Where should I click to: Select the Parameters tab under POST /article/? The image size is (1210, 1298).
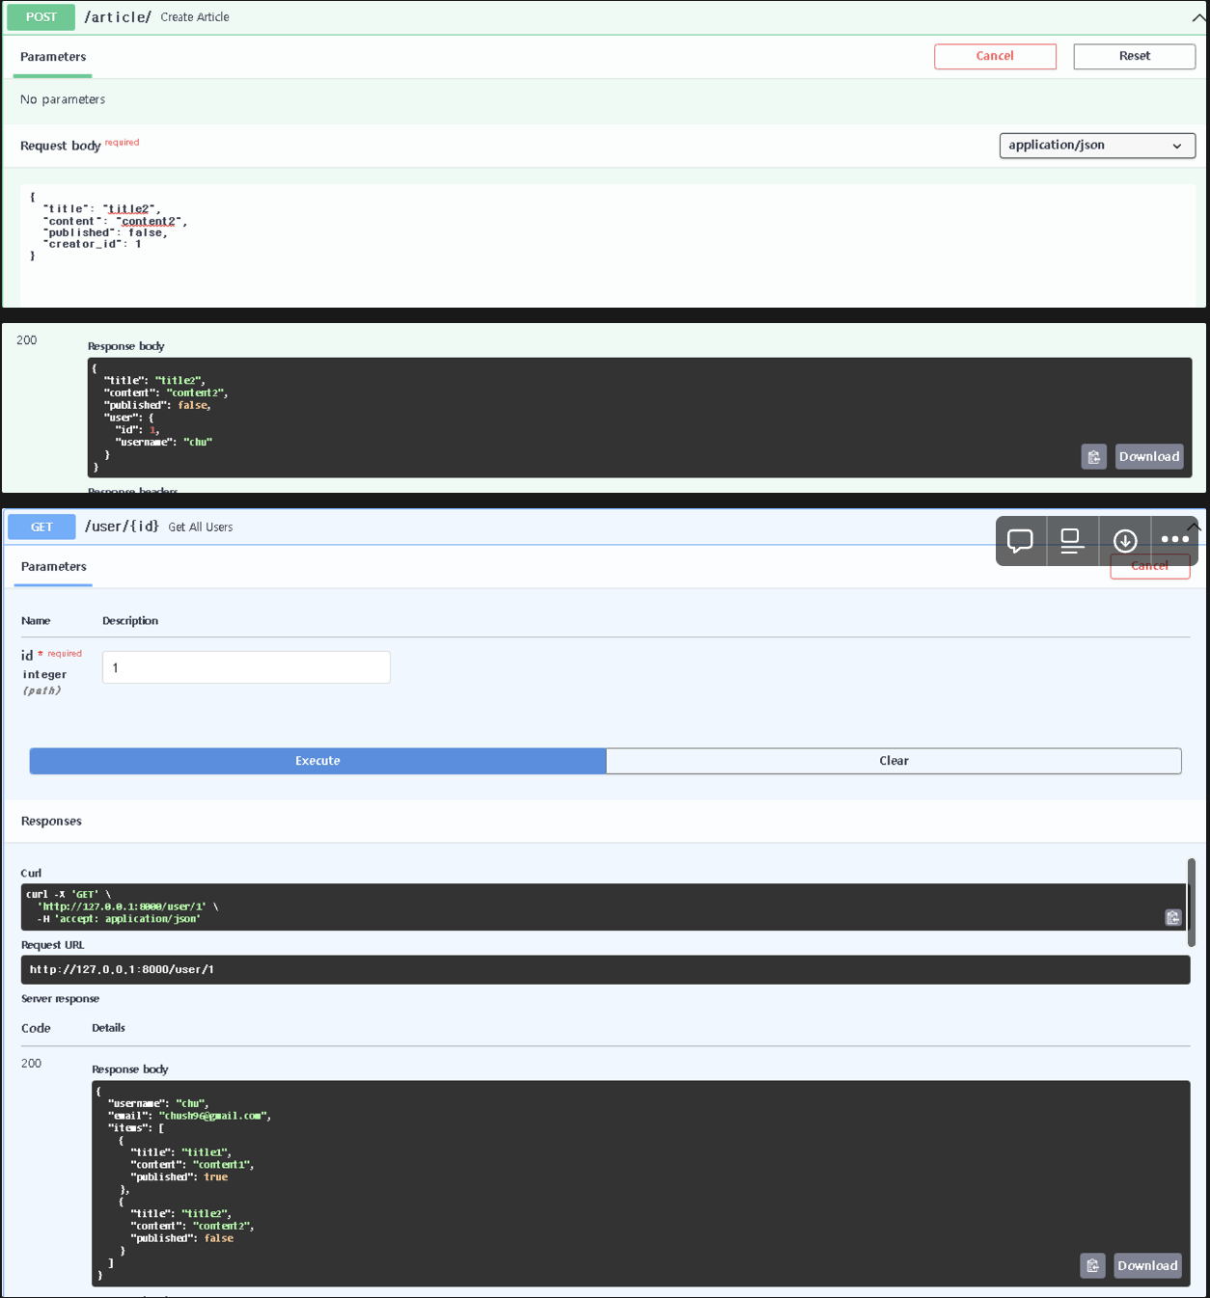tap(53, 57)
